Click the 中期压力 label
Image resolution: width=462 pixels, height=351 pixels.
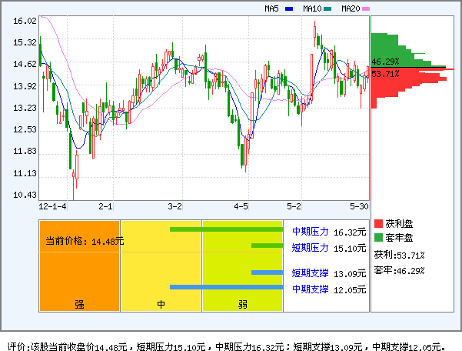point(311,232)
